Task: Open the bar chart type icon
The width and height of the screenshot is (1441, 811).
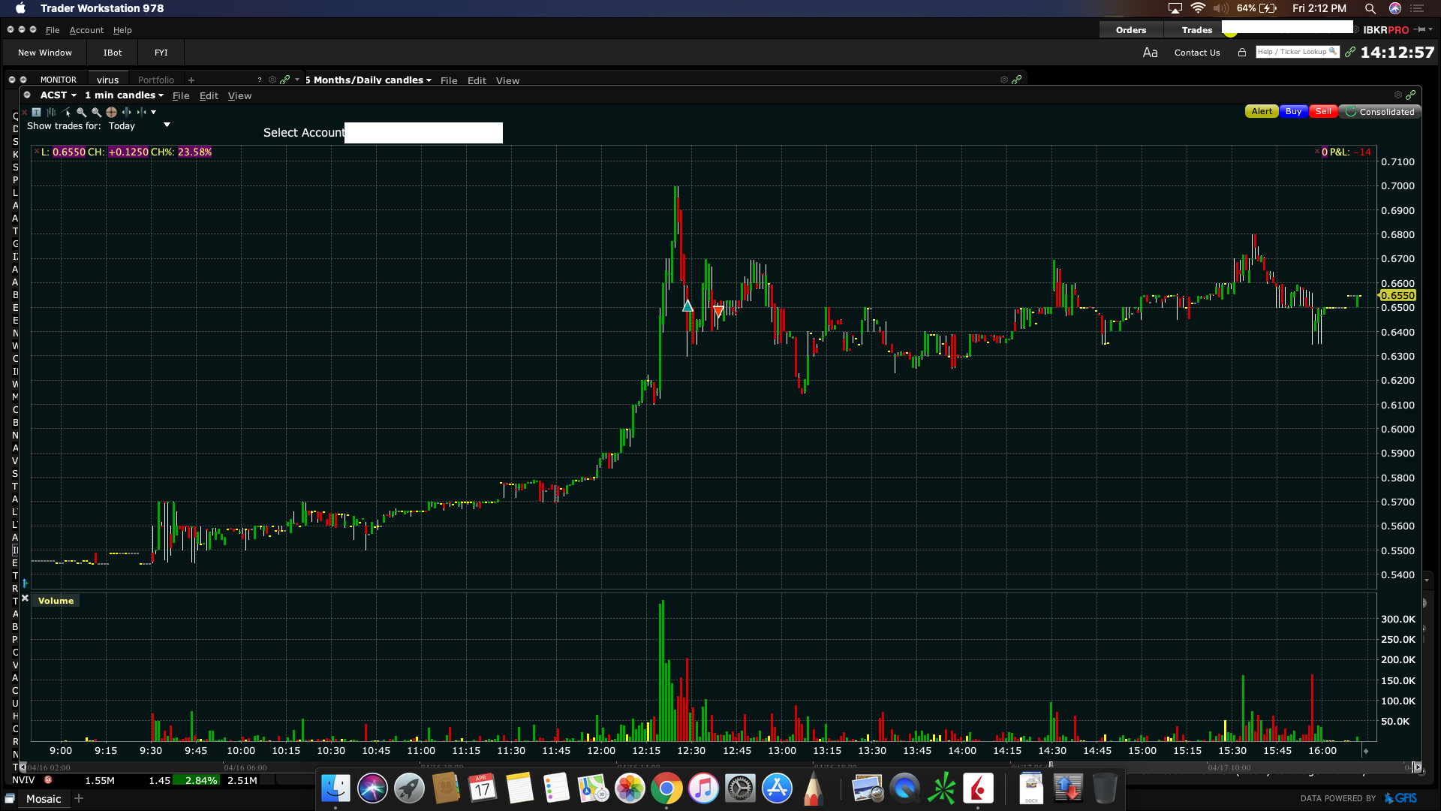Action: point(51,112)
